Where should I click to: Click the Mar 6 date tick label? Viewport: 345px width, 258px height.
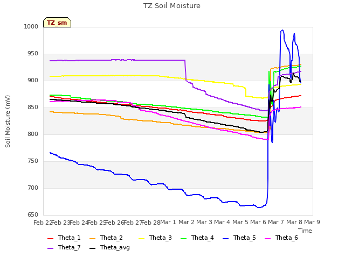pos(258,222)
